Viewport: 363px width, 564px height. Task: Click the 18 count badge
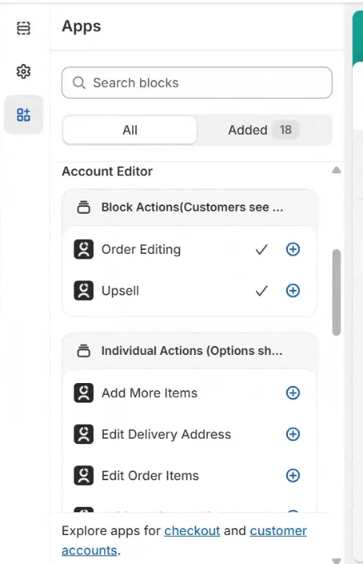click(286, 130)
